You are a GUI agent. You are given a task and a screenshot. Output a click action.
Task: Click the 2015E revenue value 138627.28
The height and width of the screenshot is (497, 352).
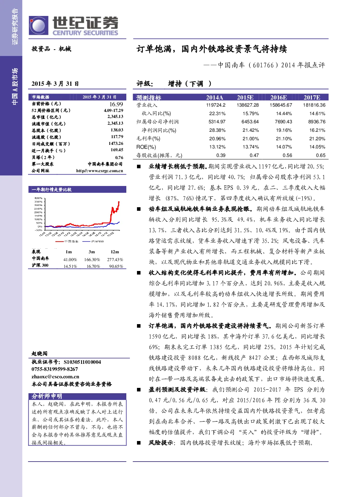[248, 105]
